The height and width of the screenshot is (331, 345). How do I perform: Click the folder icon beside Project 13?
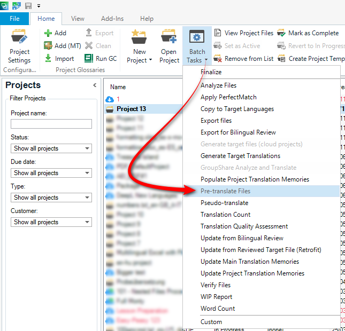pos(110,109)
